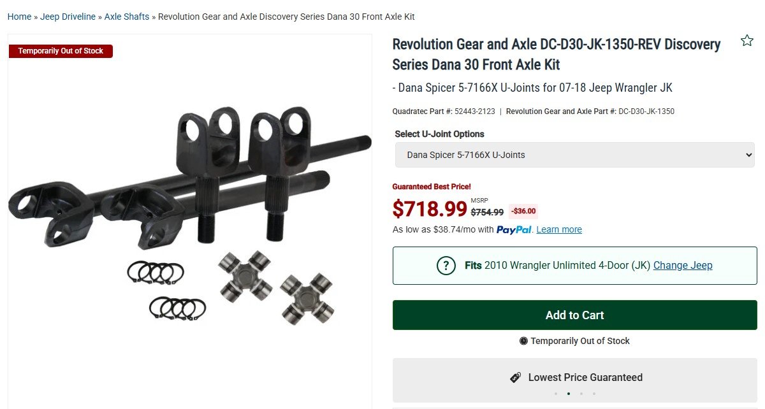Click the axle kit product image
765x409 pixels.
[189, 217]
